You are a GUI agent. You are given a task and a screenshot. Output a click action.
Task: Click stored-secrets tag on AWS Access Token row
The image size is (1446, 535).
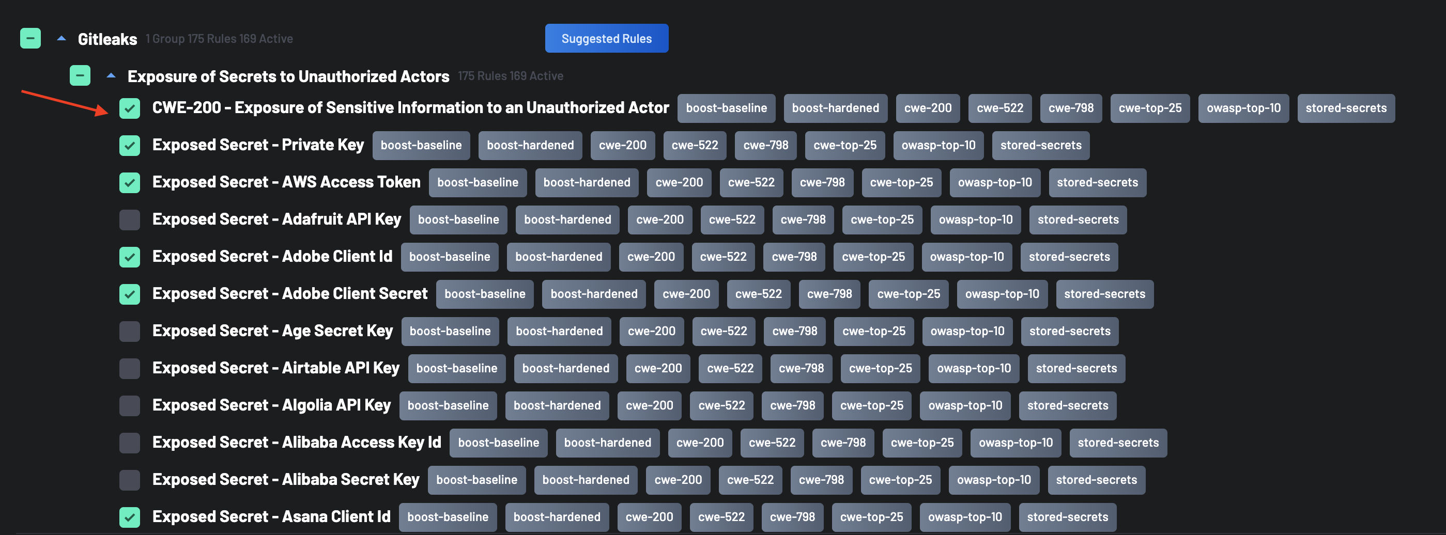click(x=1097, y=182)
